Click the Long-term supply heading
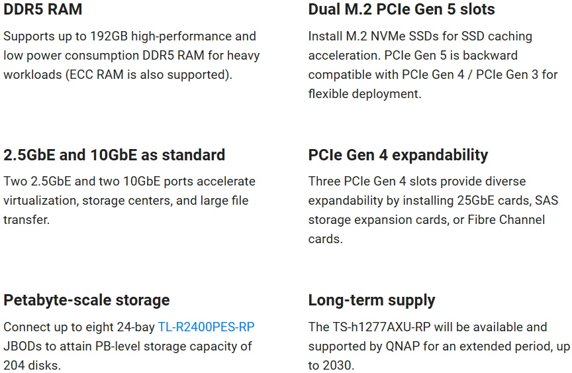Screen dimensions: 572x373 (371, 300)
